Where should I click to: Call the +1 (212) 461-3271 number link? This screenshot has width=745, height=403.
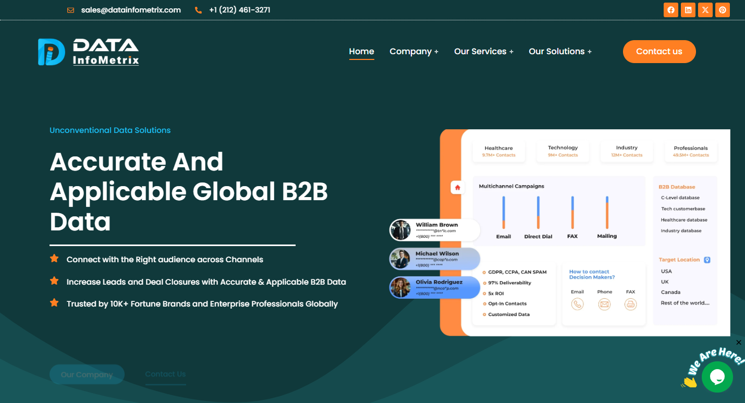239,10
